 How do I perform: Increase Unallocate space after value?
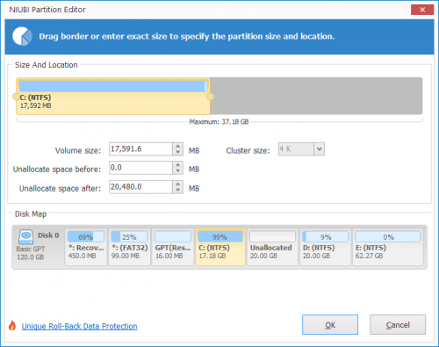177,184
